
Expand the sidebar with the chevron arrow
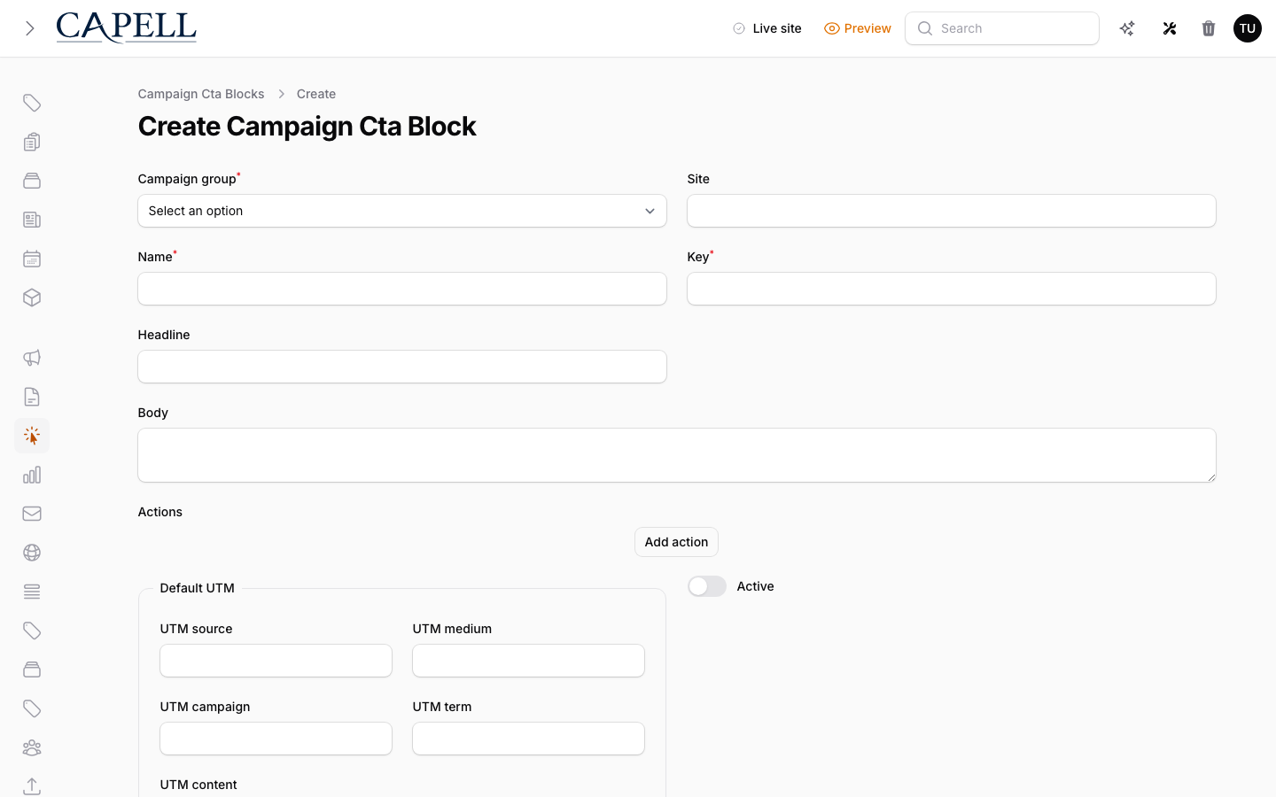(x=30, y=28)
